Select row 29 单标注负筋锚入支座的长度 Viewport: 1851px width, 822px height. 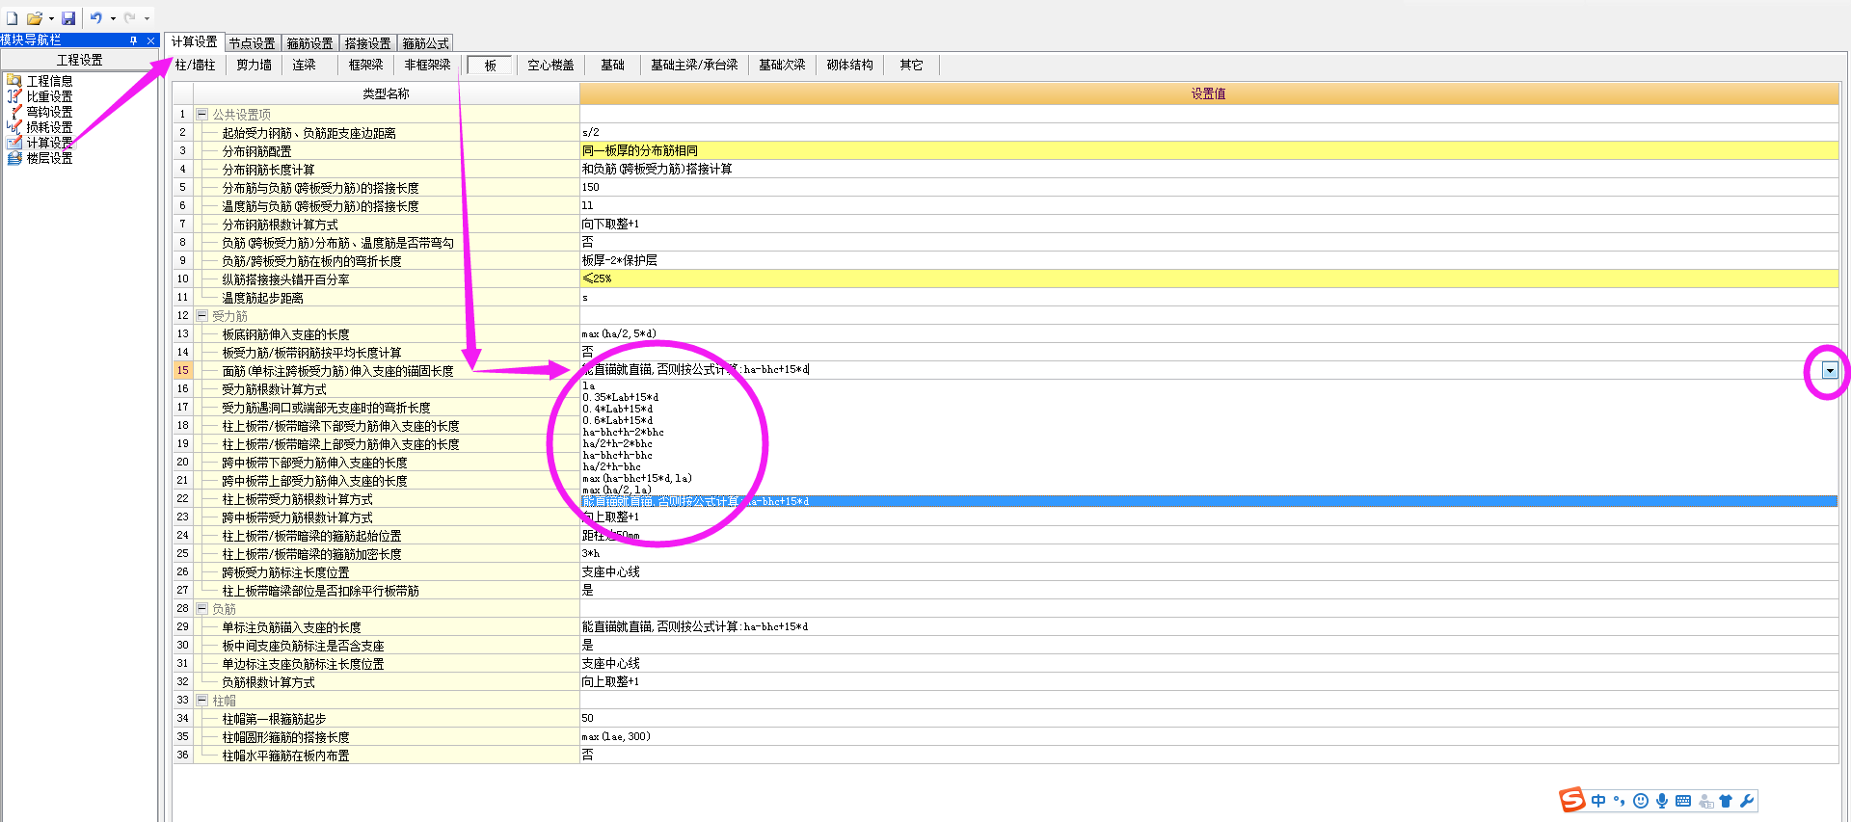point(386,626)
